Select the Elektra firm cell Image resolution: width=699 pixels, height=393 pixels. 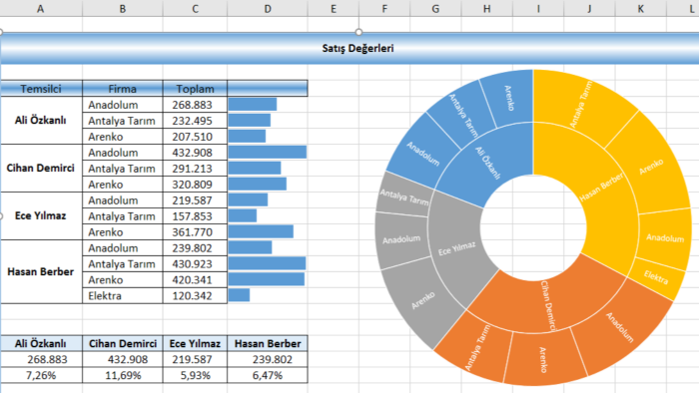[x=123, y=296]
